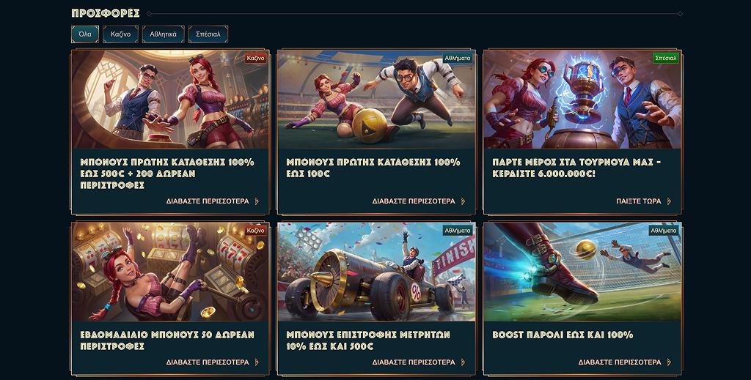Click arrow icon on weekly 50 spins card
This screenshot has height=380, width=751.
pos(257,362)
